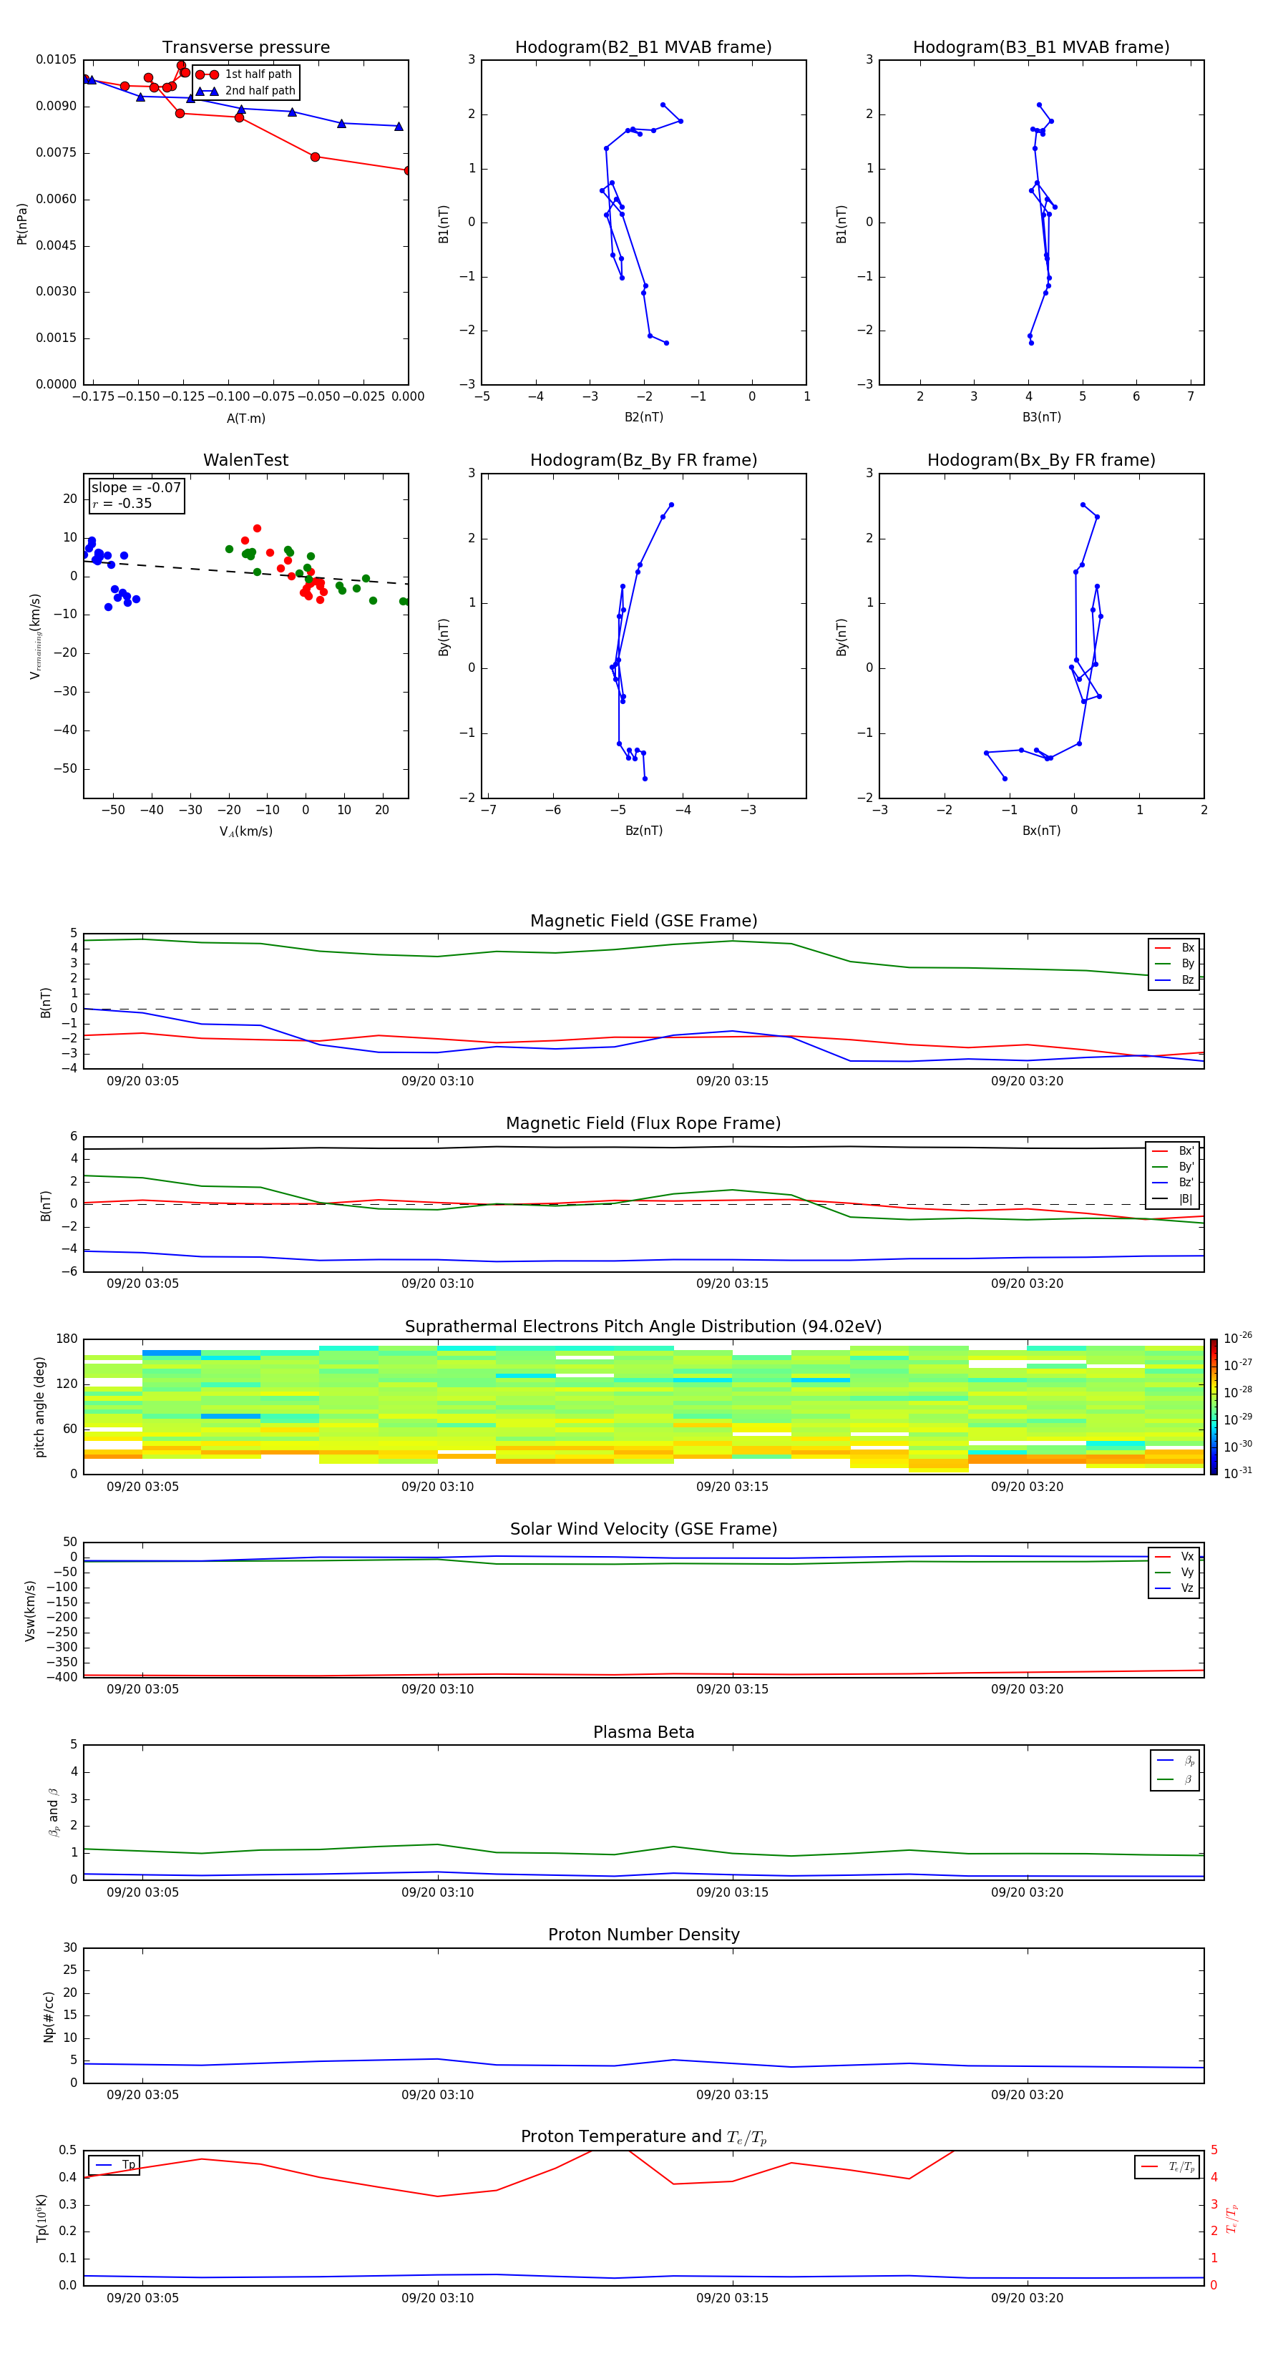
Task: Click the 10^-26 colorbar label
Action: (x=1238, y=1338)
